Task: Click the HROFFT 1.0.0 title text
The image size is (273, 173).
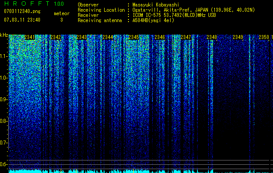Action: point(34,3)
